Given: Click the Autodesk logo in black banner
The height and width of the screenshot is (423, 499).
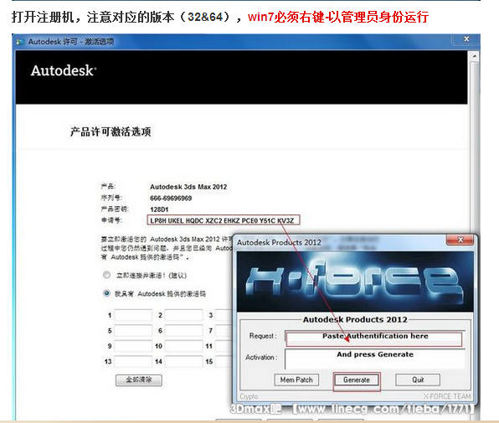Looking at the screenshot, I should [64, 70].
